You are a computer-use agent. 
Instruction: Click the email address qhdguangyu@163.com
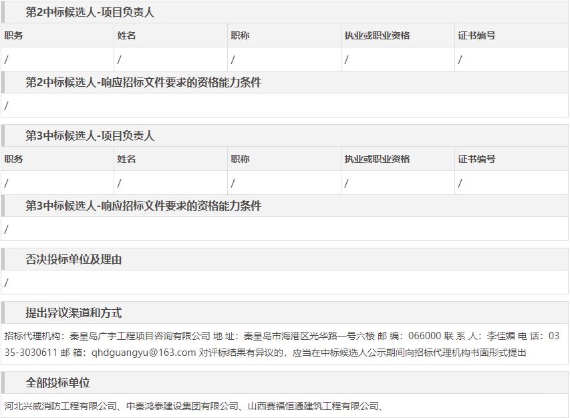click(143, 353)
